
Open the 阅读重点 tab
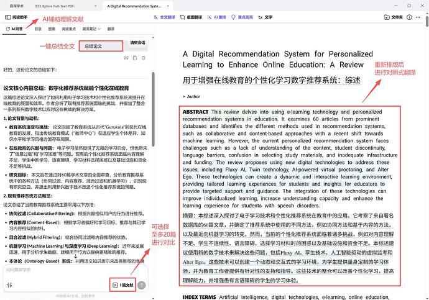pos(68,29)
